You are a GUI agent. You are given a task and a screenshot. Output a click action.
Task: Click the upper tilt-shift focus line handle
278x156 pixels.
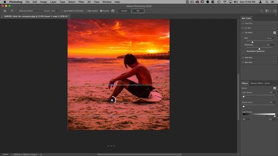[112, 85]
